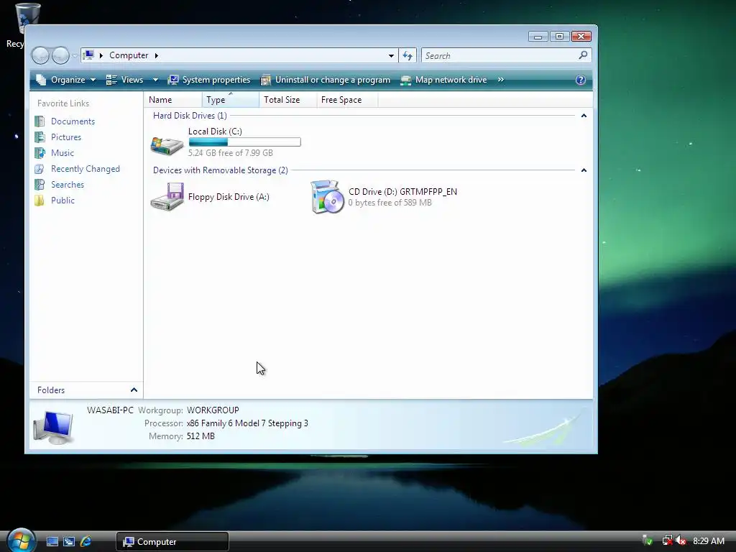This screenshot has width=736, height=552.
Task: Open the Recycle Bin desktop icon
Action: click(x=27, y=19)
